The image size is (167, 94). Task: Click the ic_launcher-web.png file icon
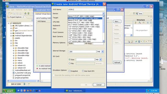[x=14, y=73]
